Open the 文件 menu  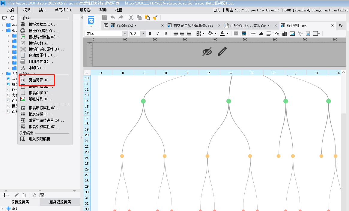point(11,10)
